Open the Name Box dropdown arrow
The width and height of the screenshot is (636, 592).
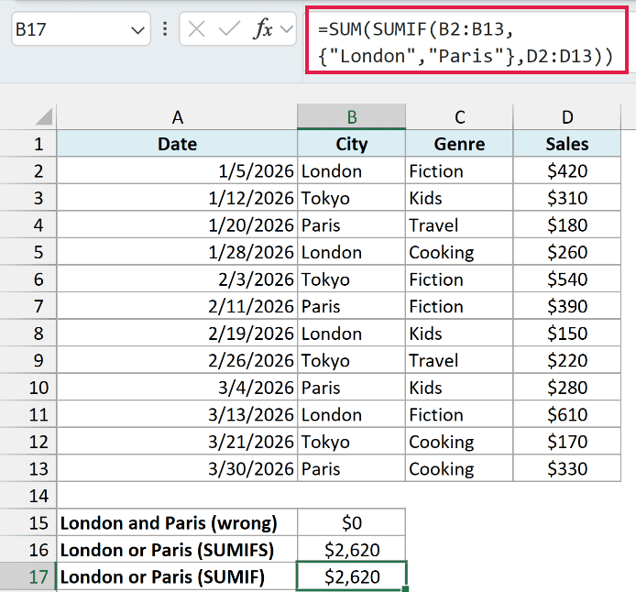pos(137,30)
